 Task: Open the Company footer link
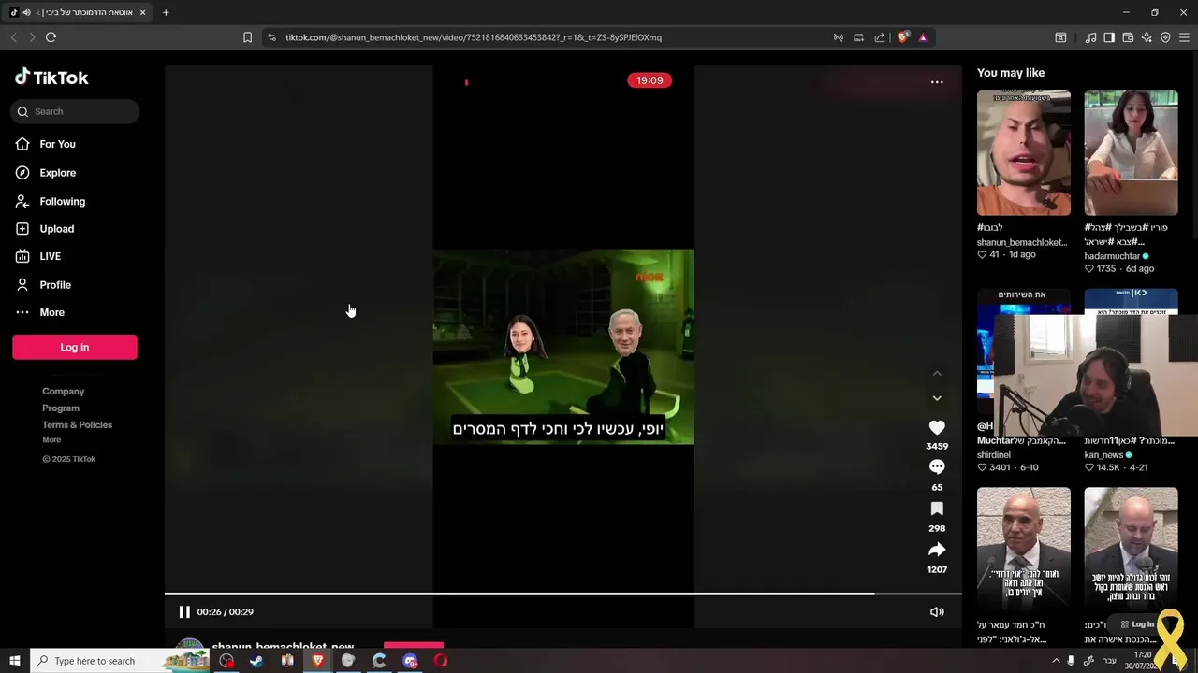tap(63, 392)
